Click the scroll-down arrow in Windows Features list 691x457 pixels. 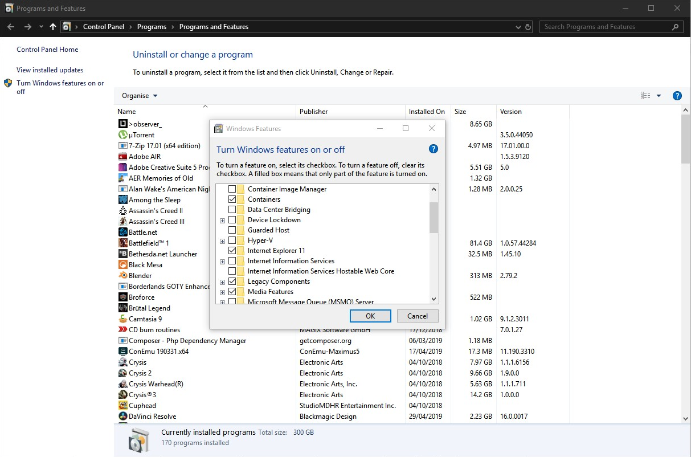434,299
